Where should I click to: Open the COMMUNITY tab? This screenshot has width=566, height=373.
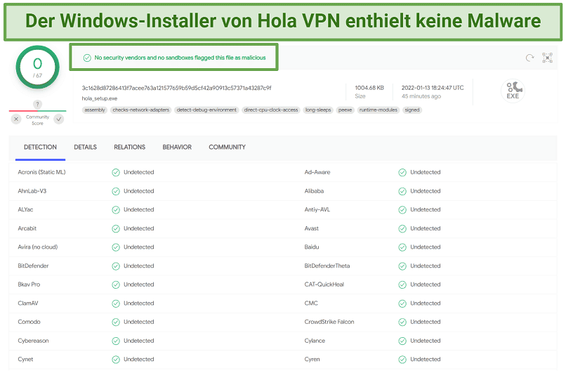[x=227, y=148]
